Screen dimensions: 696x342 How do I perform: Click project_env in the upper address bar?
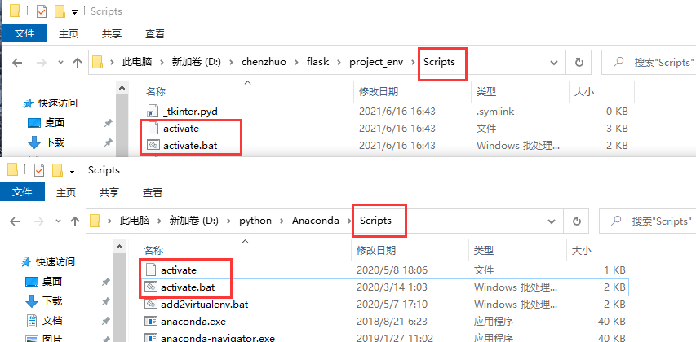coord(376,62)
